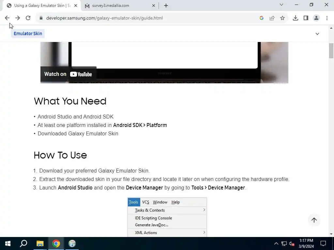The width and height of the screenshot is (334, 250).
Task: Click the muted volume tray icon
Action: click(x=292, y=243)
